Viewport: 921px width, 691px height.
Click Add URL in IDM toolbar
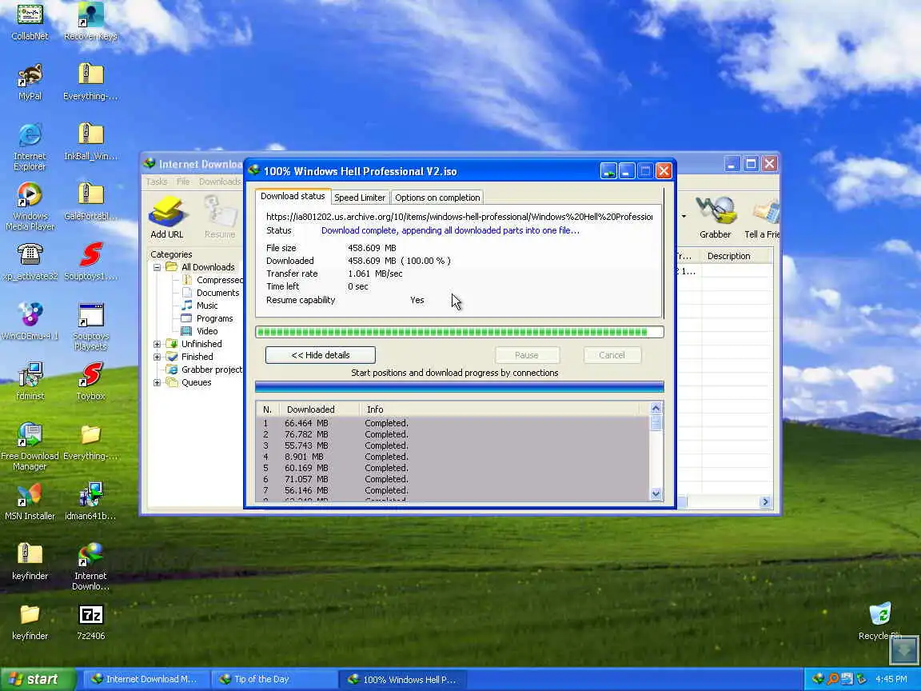click(167, 218)
